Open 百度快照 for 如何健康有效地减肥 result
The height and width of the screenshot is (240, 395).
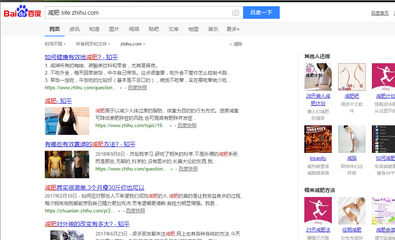(x=137, y=88)
